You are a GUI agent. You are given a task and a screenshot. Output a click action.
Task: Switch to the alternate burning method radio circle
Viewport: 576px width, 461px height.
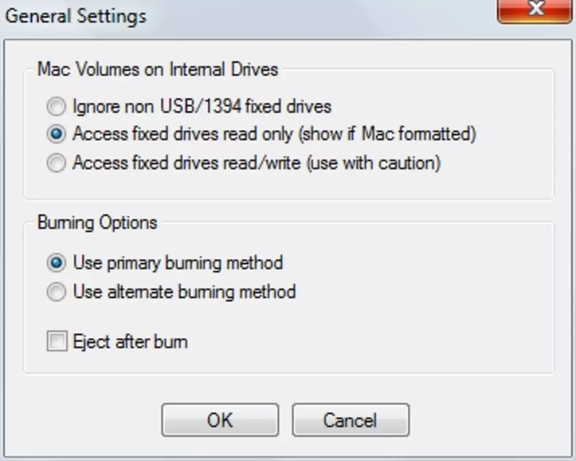[56, 292]
